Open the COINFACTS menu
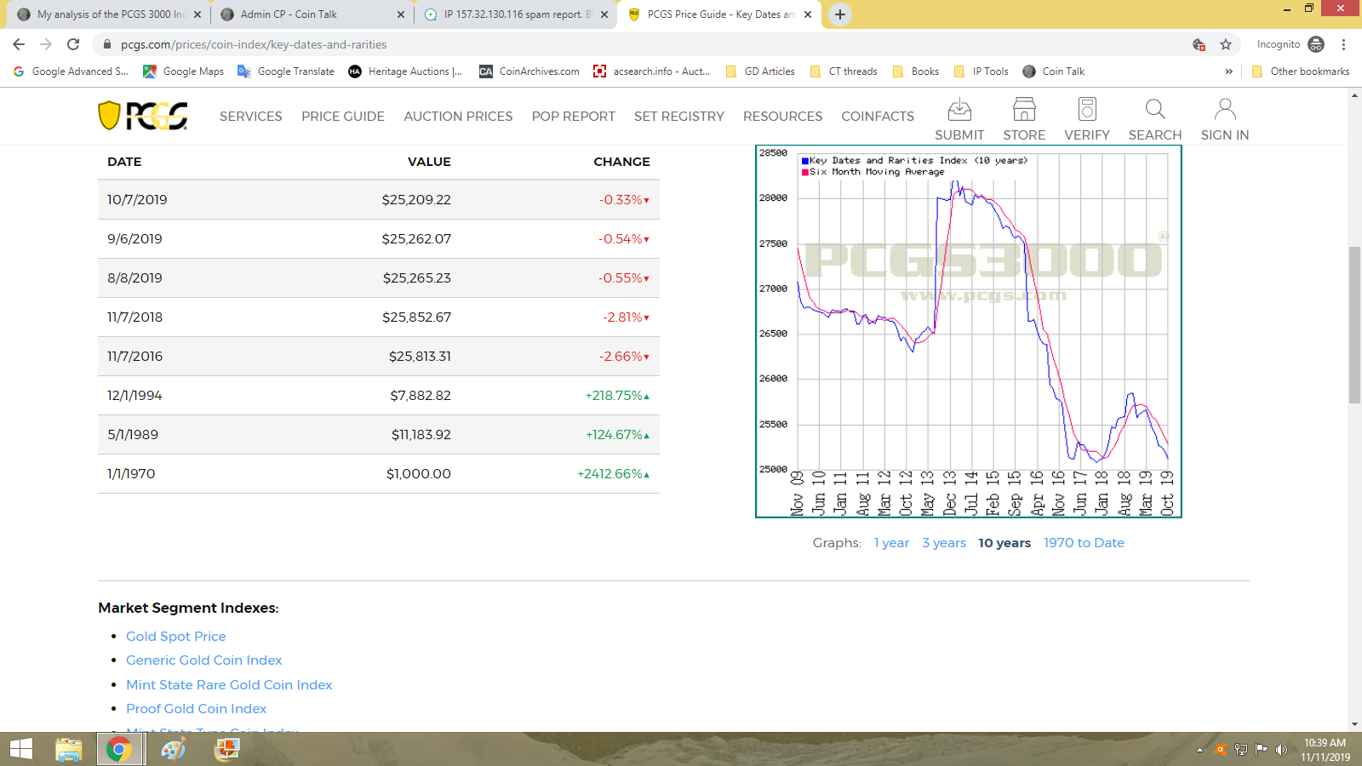 [x=878, y=116]
